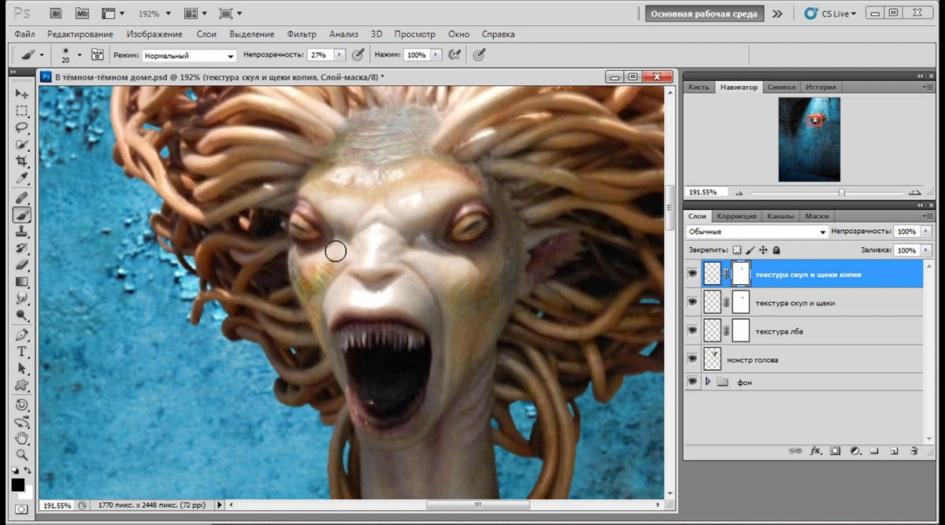
Task: Open the brush preset picker arrow
Action: (80, 55)
